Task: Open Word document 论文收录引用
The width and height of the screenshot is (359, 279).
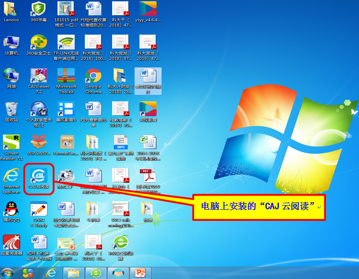Action: point(66,214)
